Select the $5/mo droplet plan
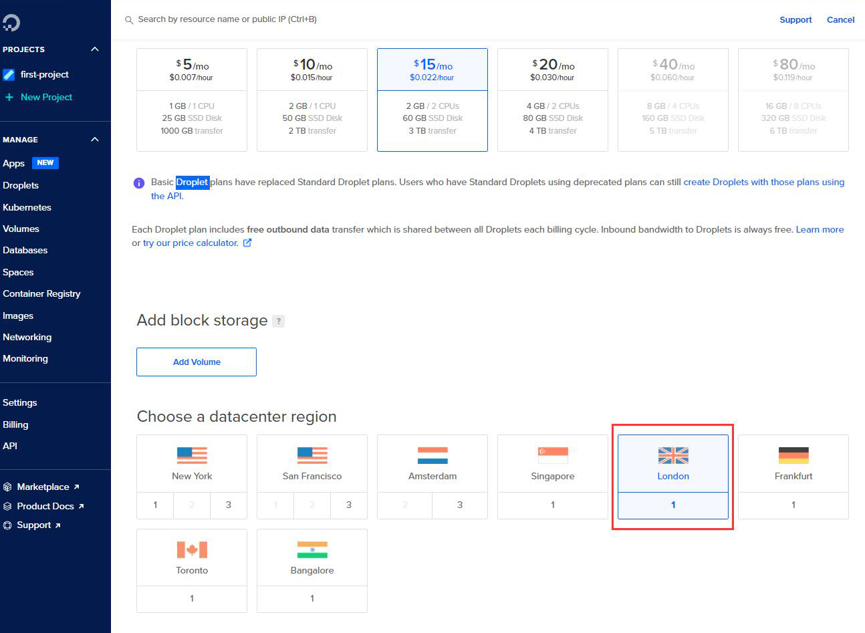865x633 pixels. click(x=192, y=100)
